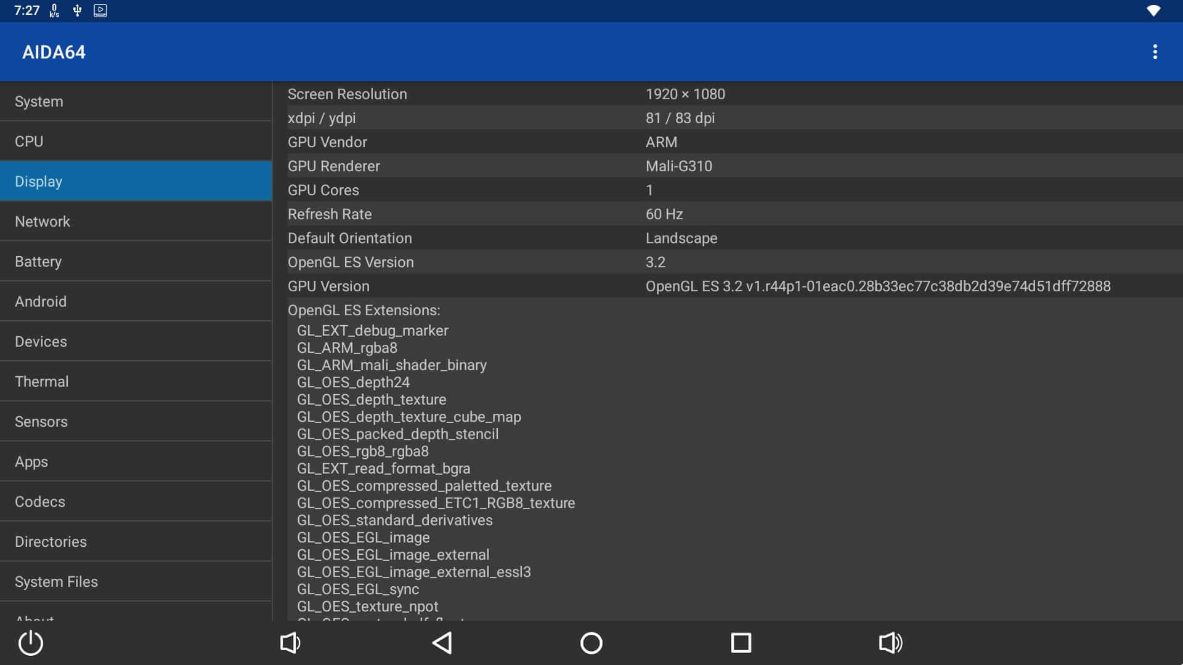The image size is (1183, 665).
Task: Open the Thermal section
Action: click(x=136, y=382)
